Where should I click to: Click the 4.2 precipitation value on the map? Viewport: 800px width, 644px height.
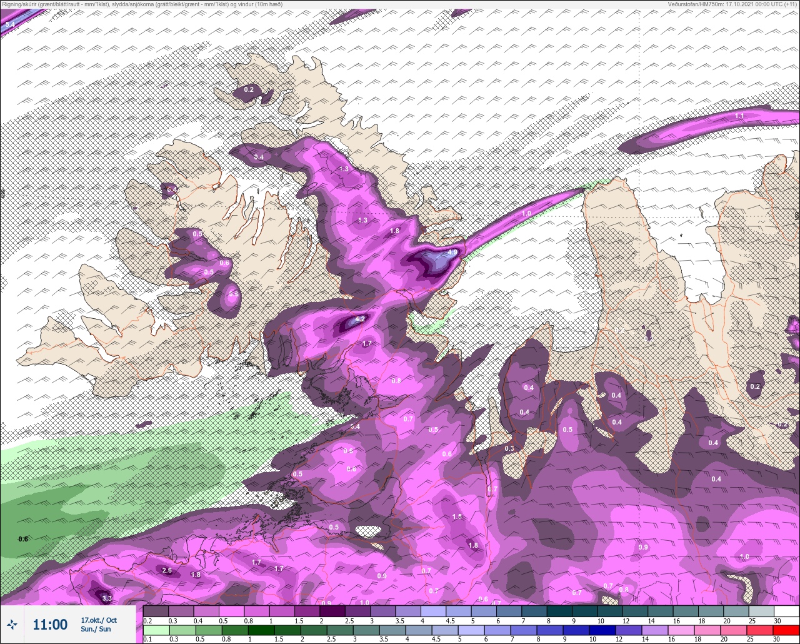pyautogui.click(x=360, y=319)
